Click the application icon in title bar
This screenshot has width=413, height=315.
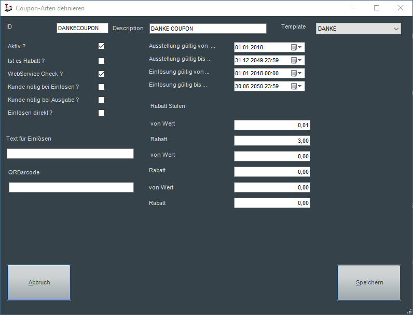pyautogui.click(x=8, y=8)
